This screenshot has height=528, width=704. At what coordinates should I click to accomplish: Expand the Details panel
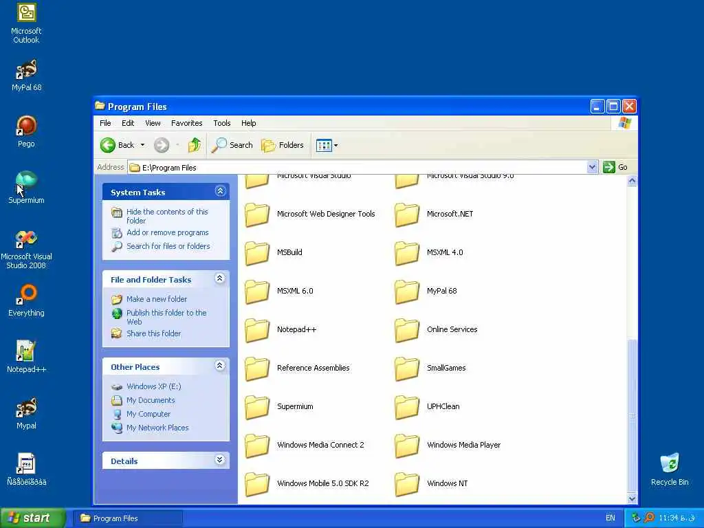click(220, 460)
